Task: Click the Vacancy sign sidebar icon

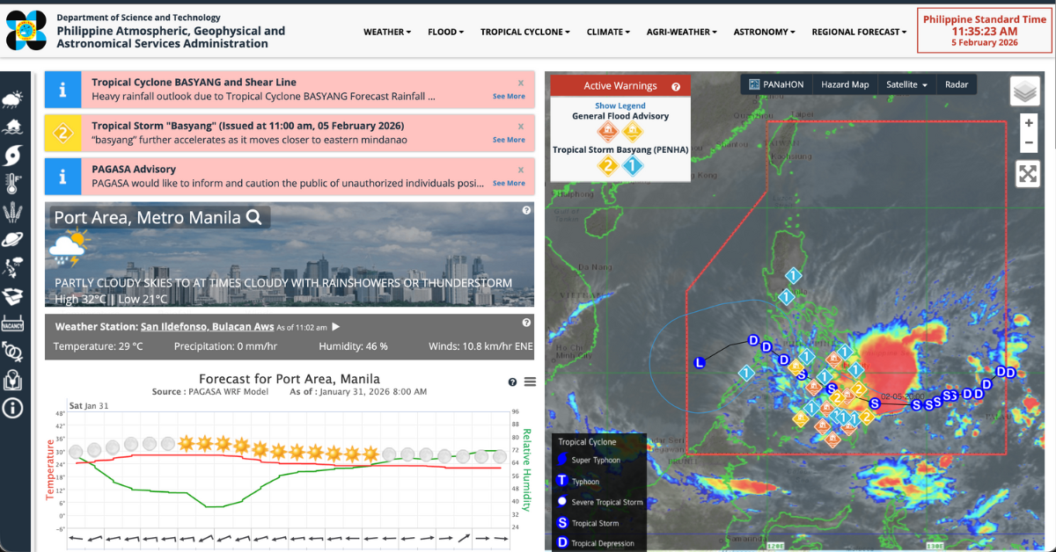Action: coord(13,323)
